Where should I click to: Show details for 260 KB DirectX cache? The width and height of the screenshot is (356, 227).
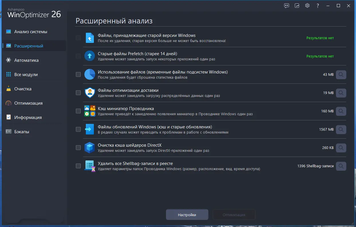point(341,148)
